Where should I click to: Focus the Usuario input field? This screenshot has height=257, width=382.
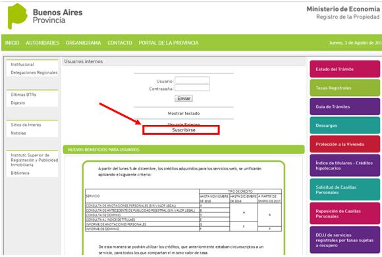coord(192,80)
